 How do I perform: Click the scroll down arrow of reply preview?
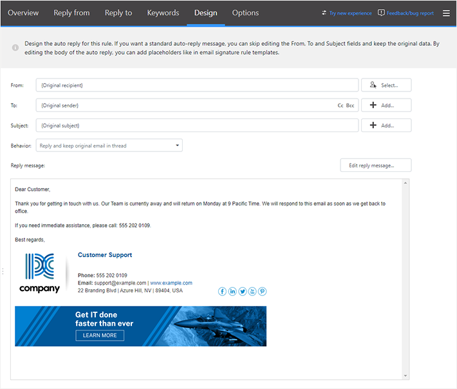click(405, 376)
